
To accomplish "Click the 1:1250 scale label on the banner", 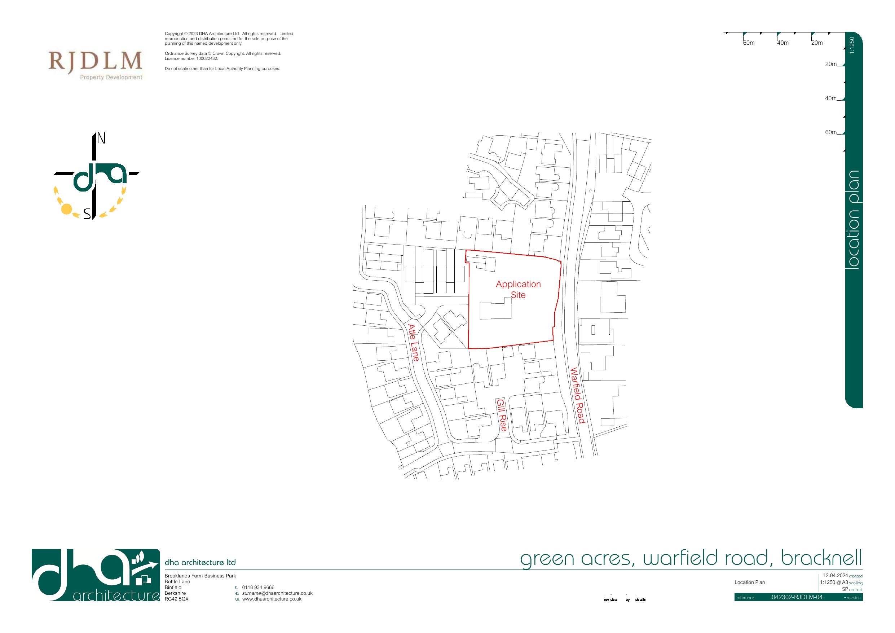I will (x=852, y=46).
